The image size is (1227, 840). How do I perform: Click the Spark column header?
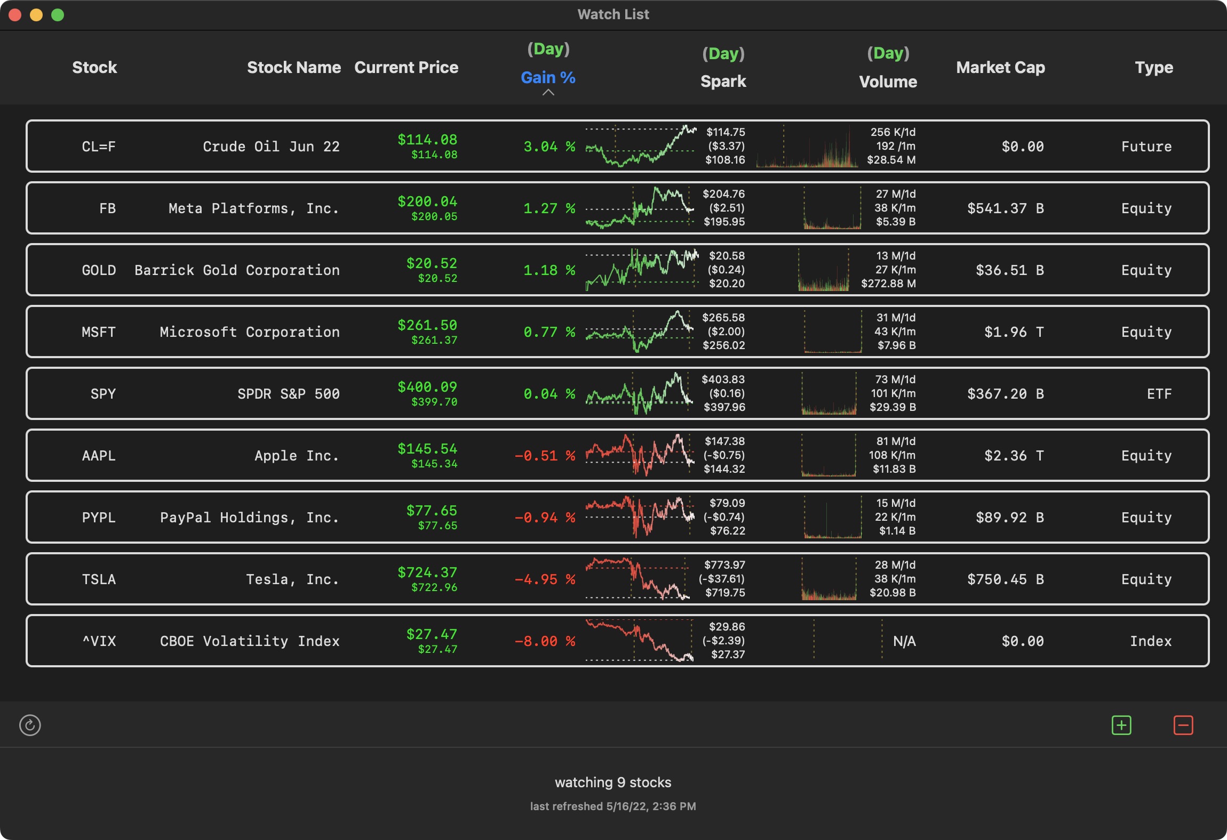pos(723,81)
